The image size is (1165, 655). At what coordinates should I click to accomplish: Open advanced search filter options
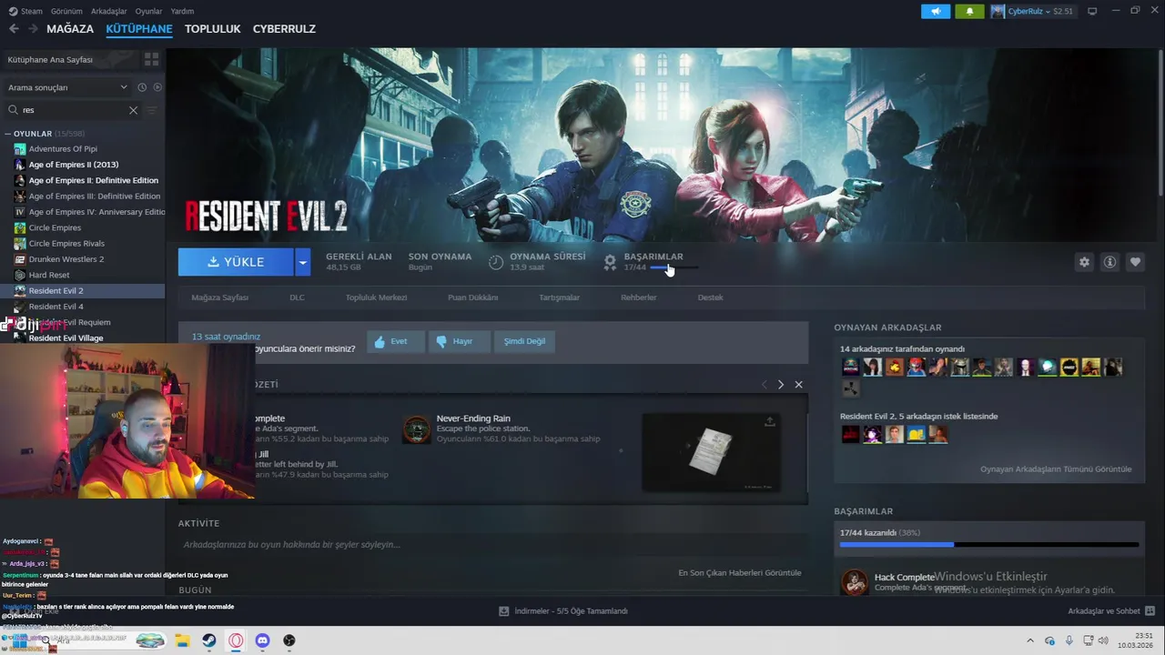pyautogui.click(x=152, y=110)
